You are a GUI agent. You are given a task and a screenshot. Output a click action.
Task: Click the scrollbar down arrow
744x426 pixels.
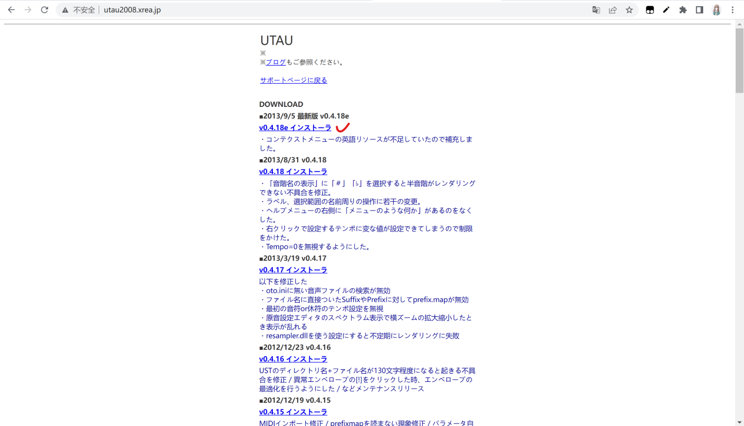coord(740,422)
